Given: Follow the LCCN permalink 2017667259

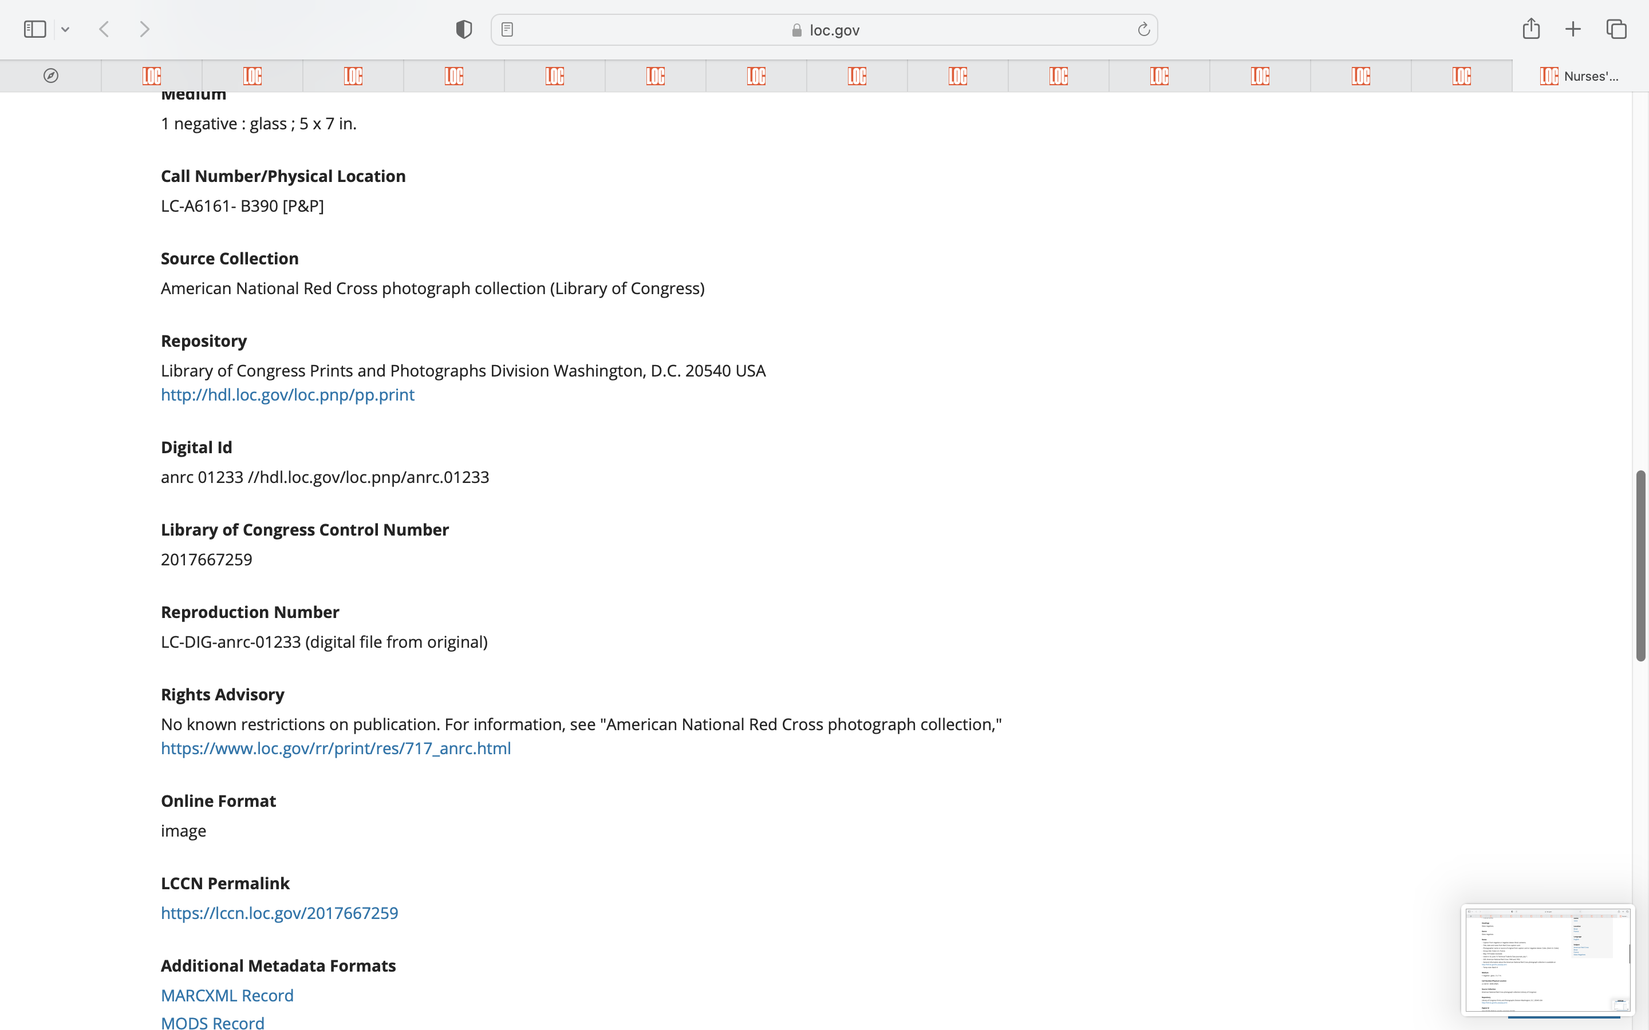Looking at the screenshot, I should (279, 913).
